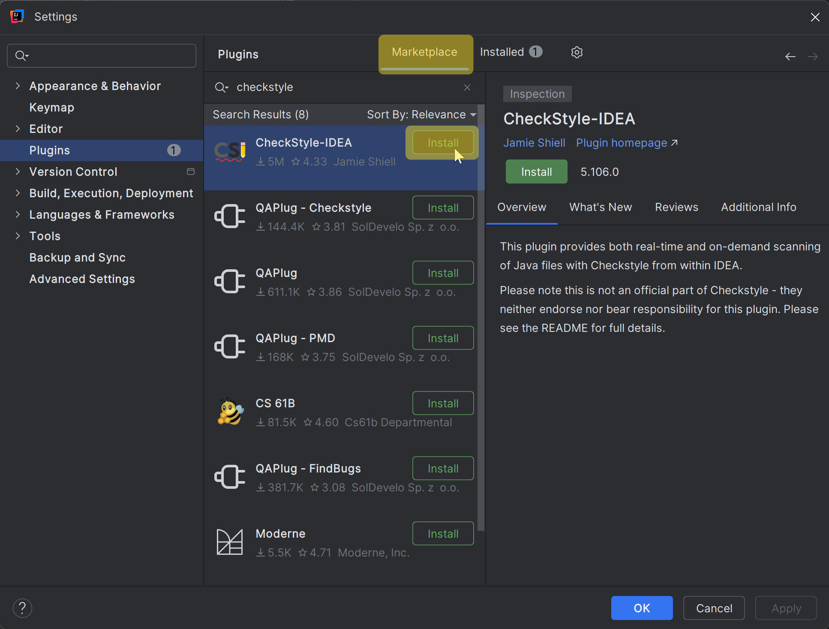Clear the checkstyle search with the X icon
The width and height of the screenshot is (829, 629).
[467, 87]
